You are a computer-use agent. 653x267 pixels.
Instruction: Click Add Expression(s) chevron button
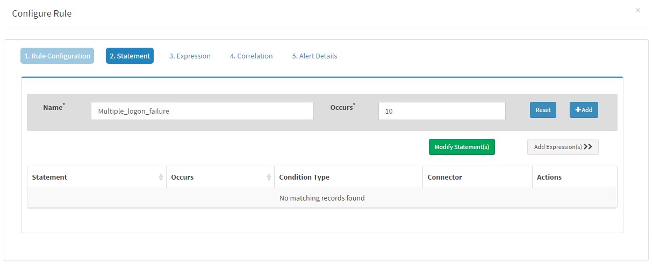[563, 147]
